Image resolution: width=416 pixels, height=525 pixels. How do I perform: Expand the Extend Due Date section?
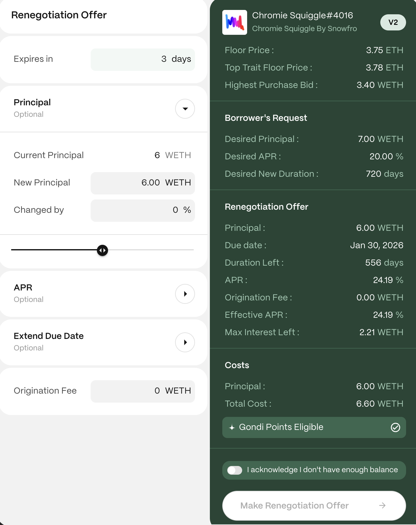[x=185, y=342]
